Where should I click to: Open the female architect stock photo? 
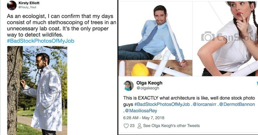[226, 39]
